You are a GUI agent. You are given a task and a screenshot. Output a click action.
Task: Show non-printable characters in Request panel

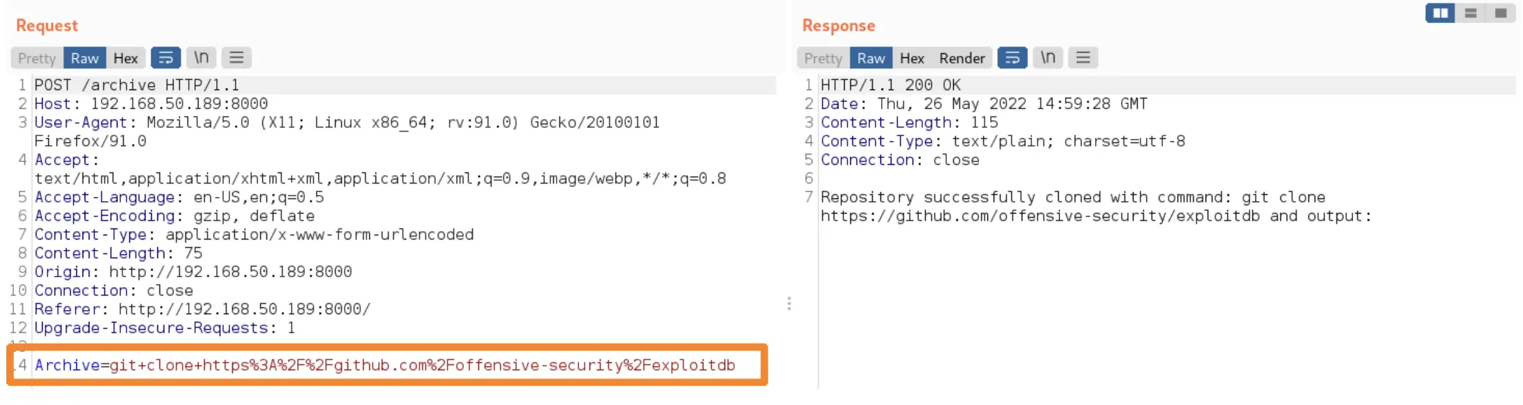[201, 58]
